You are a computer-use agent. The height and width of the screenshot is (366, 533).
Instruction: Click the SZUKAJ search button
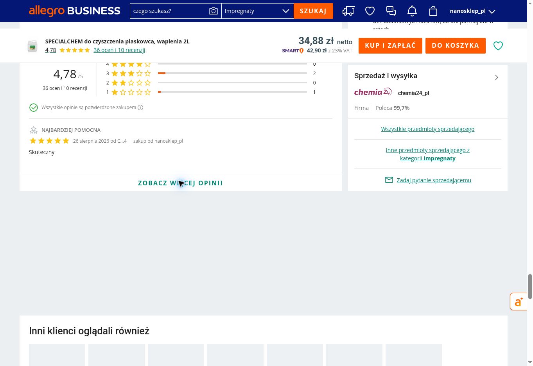(x=313, y=11)
